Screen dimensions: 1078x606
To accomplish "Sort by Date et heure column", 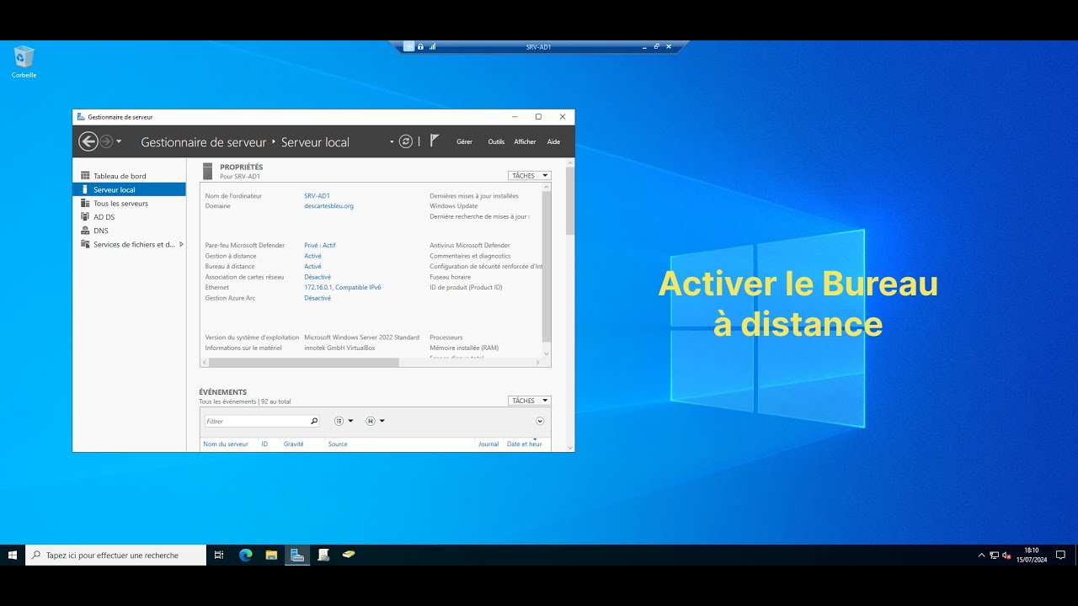I will (x=525, y=444).
